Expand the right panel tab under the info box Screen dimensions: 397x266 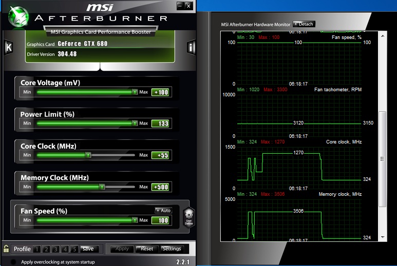point(141,67)
